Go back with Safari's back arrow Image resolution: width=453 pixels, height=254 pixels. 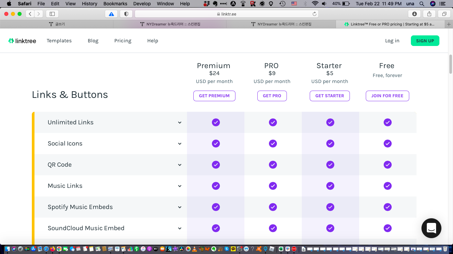click(30, 14)
